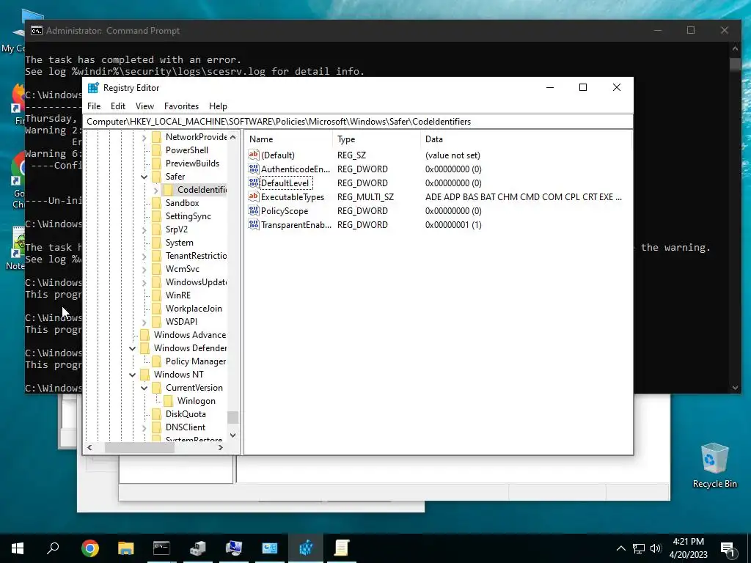
Task: Open File Explorer from taskbar
Action: (125, 548)
